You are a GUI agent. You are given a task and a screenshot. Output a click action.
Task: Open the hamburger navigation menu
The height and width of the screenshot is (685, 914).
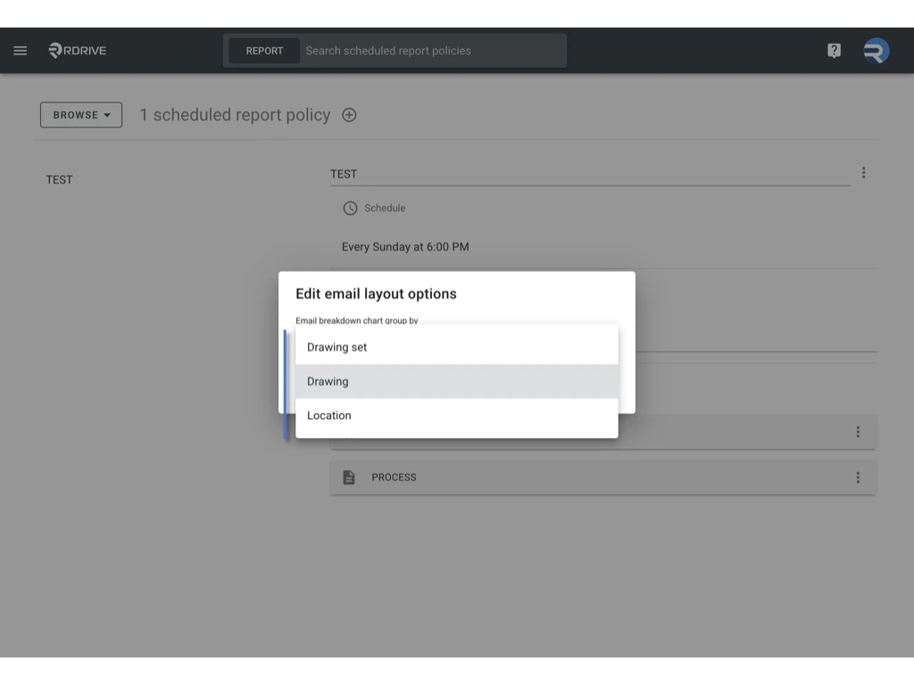pos(20,50)
